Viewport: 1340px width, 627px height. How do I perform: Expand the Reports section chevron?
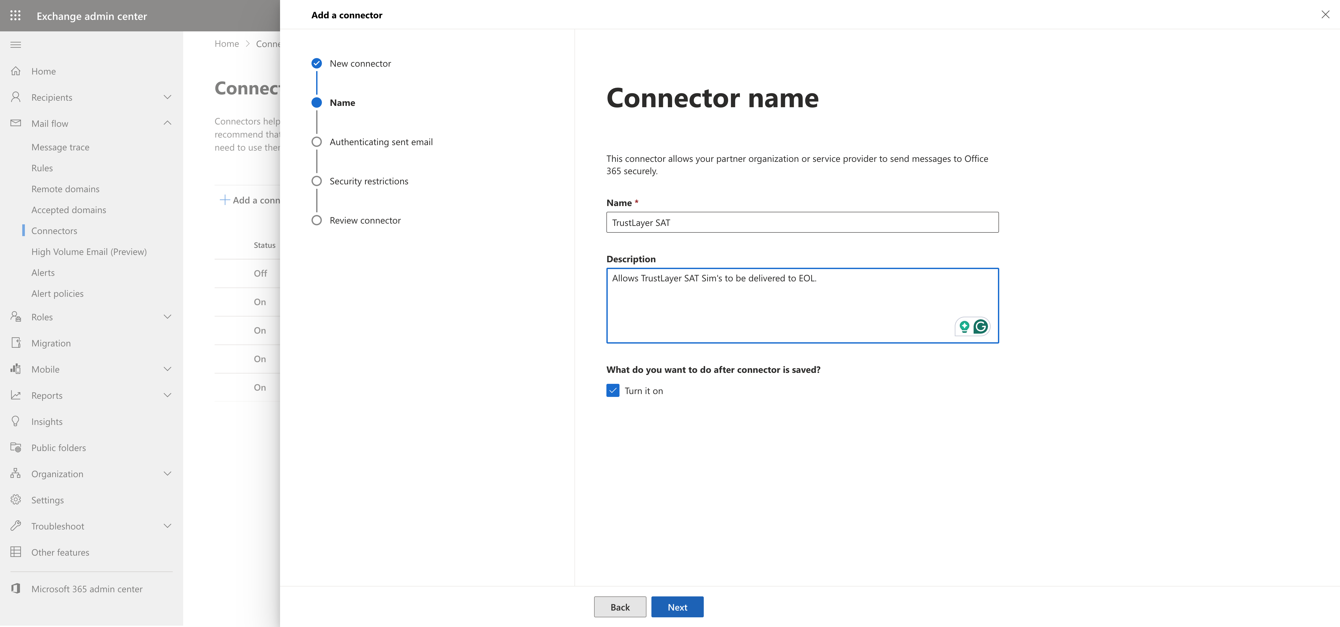pos(167,395)
